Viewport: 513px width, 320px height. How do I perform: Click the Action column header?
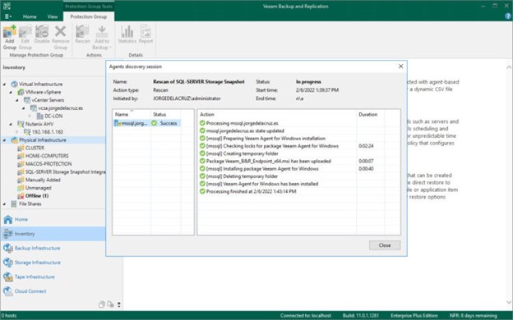(x=277, y=114)
